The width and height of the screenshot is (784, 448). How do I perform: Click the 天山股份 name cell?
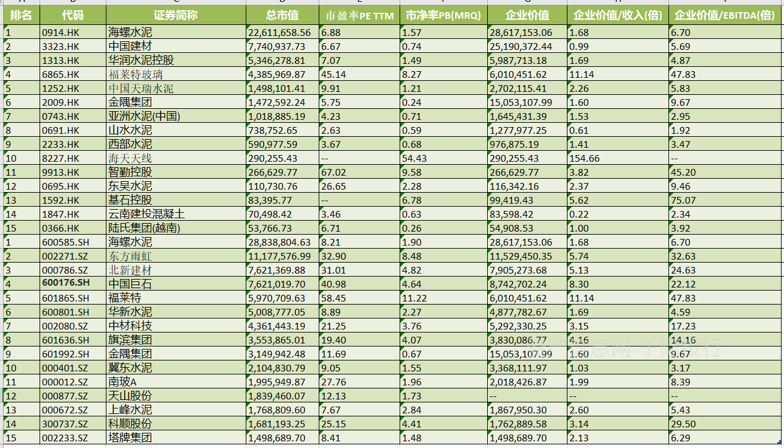pyautogui.click(x=176, y=396)
